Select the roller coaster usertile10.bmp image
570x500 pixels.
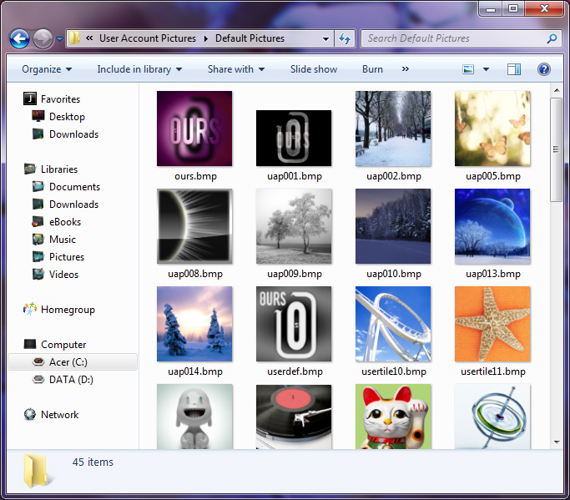(393, 324)
